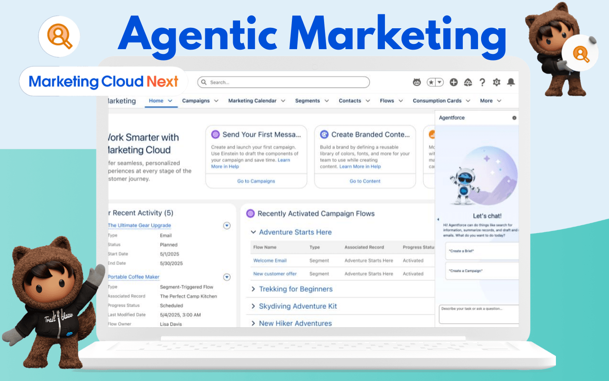Collapse the Adventure Starts Here section
This screenshot has width=609, height=381.
[x=254, y=232]
